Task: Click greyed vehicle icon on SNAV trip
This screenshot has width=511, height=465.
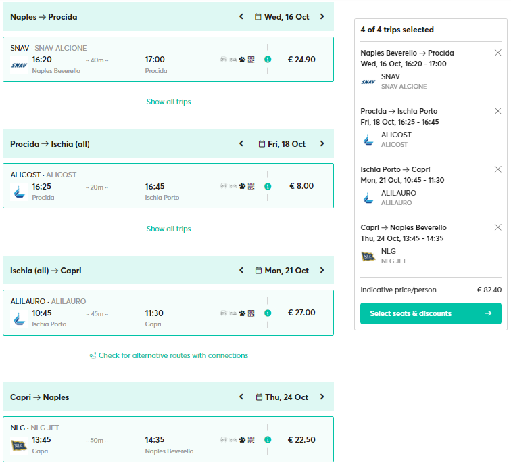Action: tap(224, 60)
